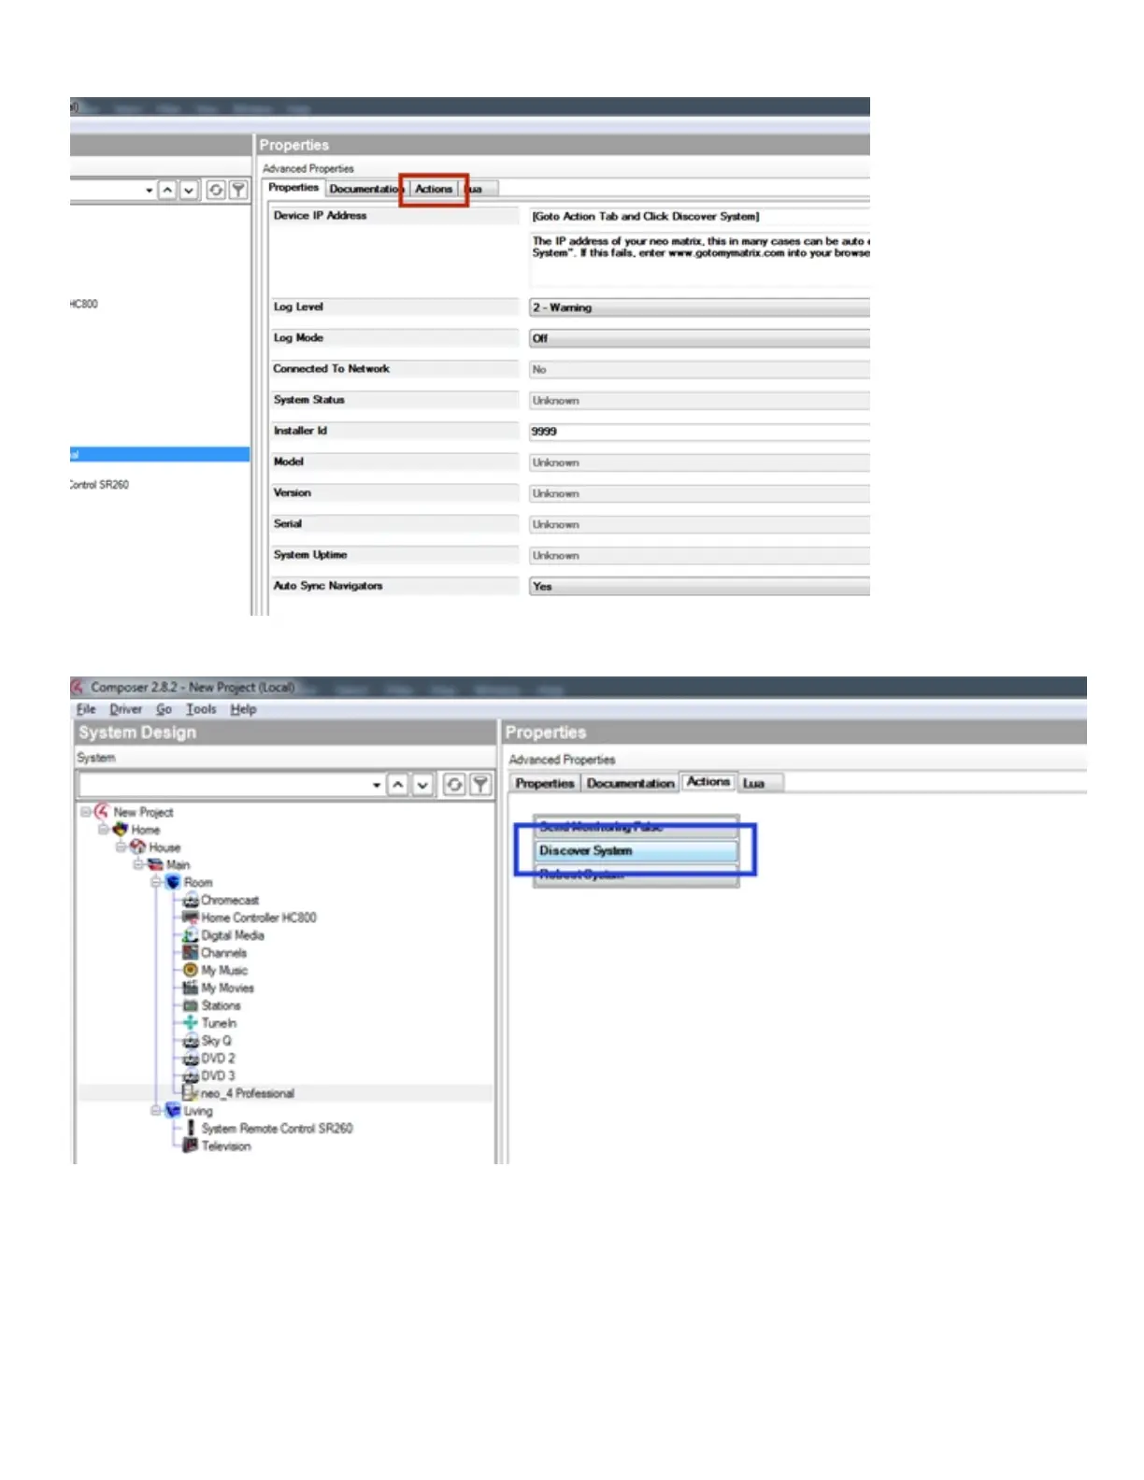Click Device IP Address value field
Viewport: 1144px width, 1480px height.
(x=699, y=216)
